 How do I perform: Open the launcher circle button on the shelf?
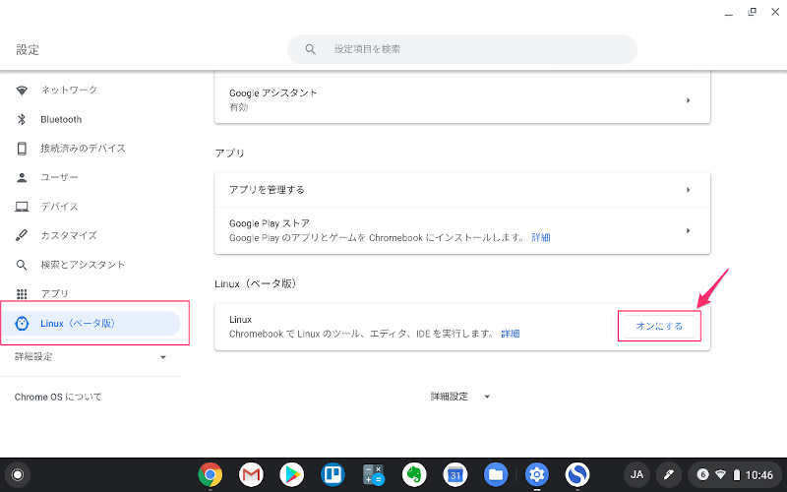point(18,474)
